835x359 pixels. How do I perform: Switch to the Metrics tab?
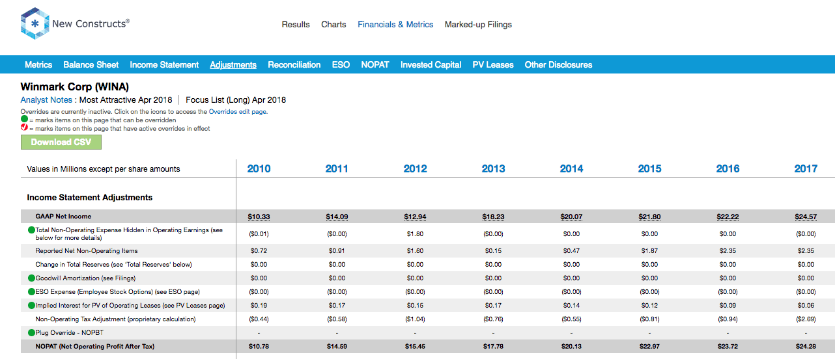pos(38,65)
